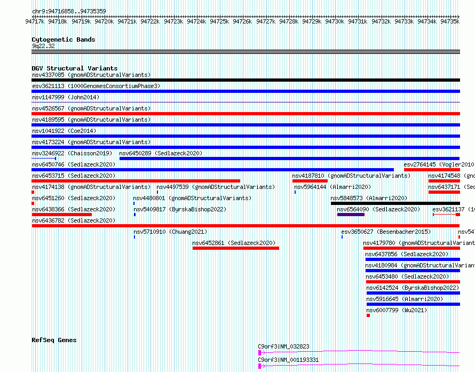Click the black nsv5848573 variant bar
The width and height of the screenshot is (475, 372).
[395, 203]
